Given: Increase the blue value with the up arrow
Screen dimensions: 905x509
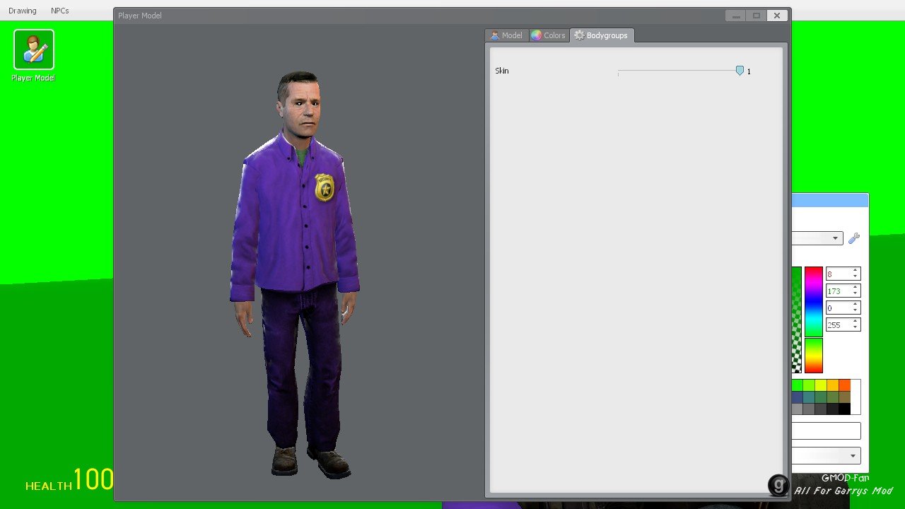Looking at the screenshot, I should (x=856, y=305).
